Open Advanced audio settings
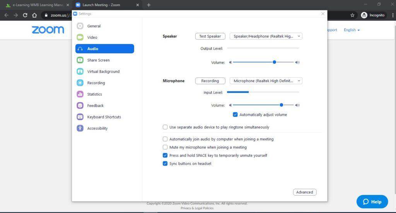 click(x=305, y=192)
